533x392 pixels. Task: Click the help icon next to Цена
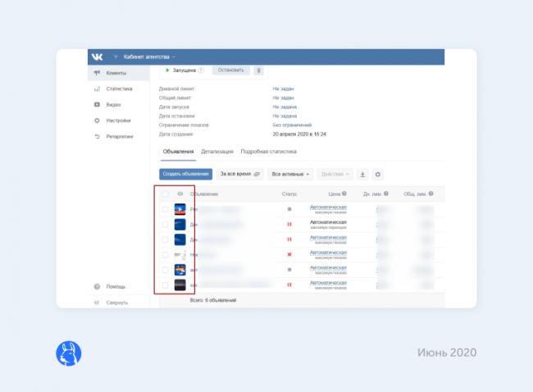click(x=344, y=194)
